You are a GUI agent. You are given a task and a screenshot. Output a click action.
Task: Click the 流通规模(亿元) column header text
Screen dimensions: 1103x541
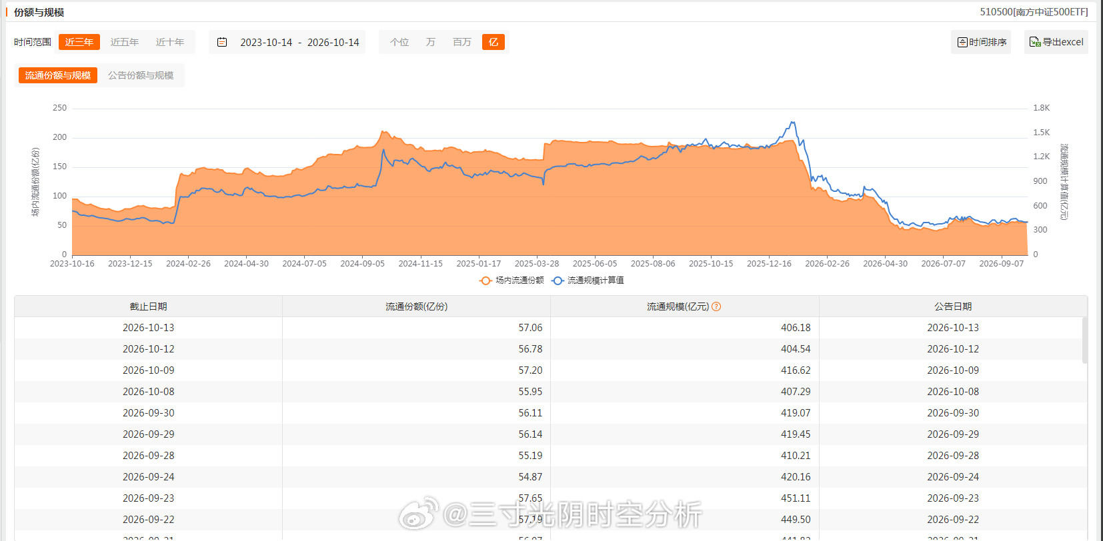coord(678,306)
